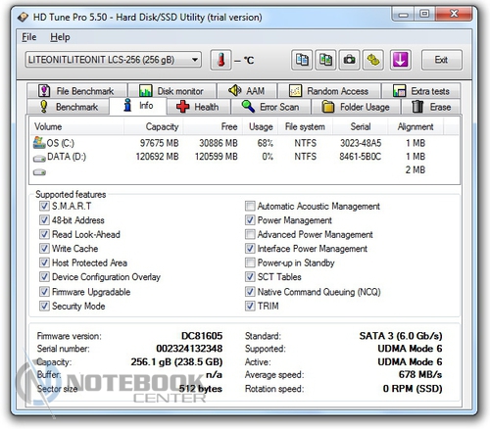Toggle the Power Management checkbox
Image resolution: width=490 pixels, height=429 pixels.
[x=250, y=220]
